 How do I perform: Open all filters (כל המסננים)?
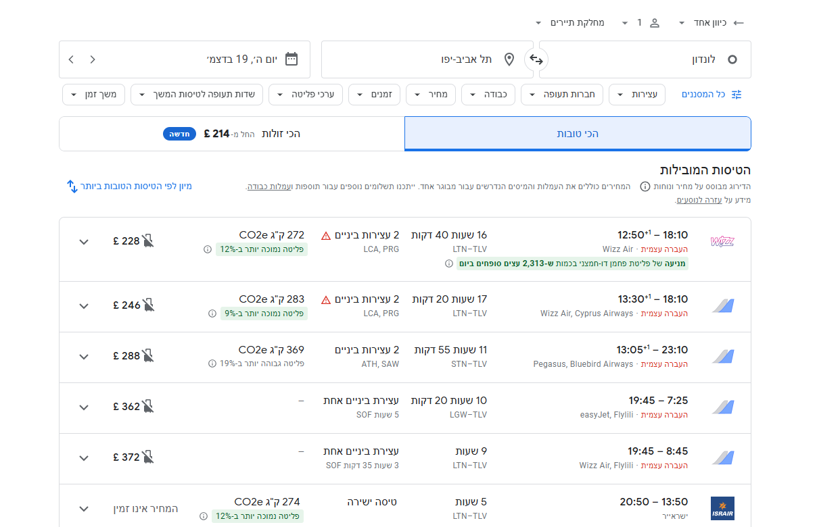[711, 95]
